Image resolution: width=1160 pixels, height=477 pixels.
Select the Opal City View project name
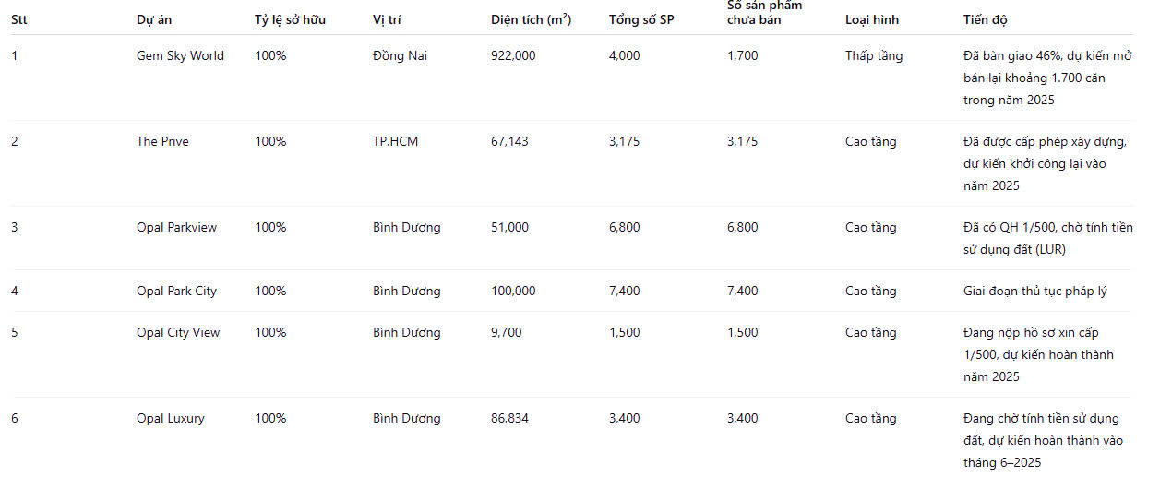[x=178, y=332]
